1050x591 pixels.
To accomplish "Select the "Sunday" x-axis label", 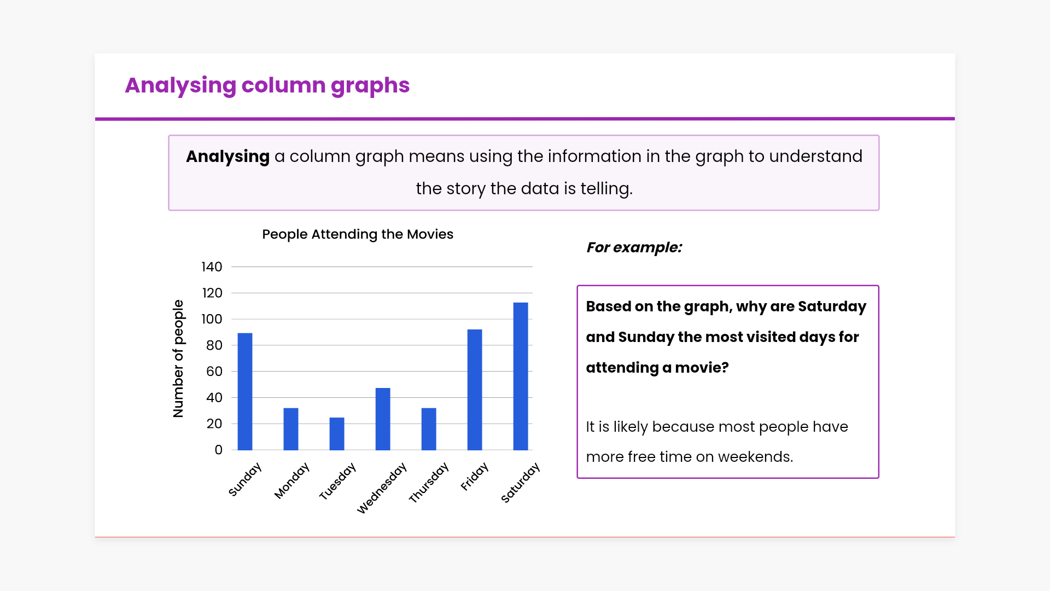I will click(x=245, y=479).
